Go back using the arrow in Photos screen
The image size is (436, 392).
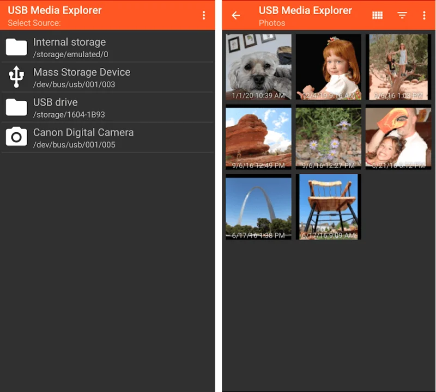tap(236, 15)
